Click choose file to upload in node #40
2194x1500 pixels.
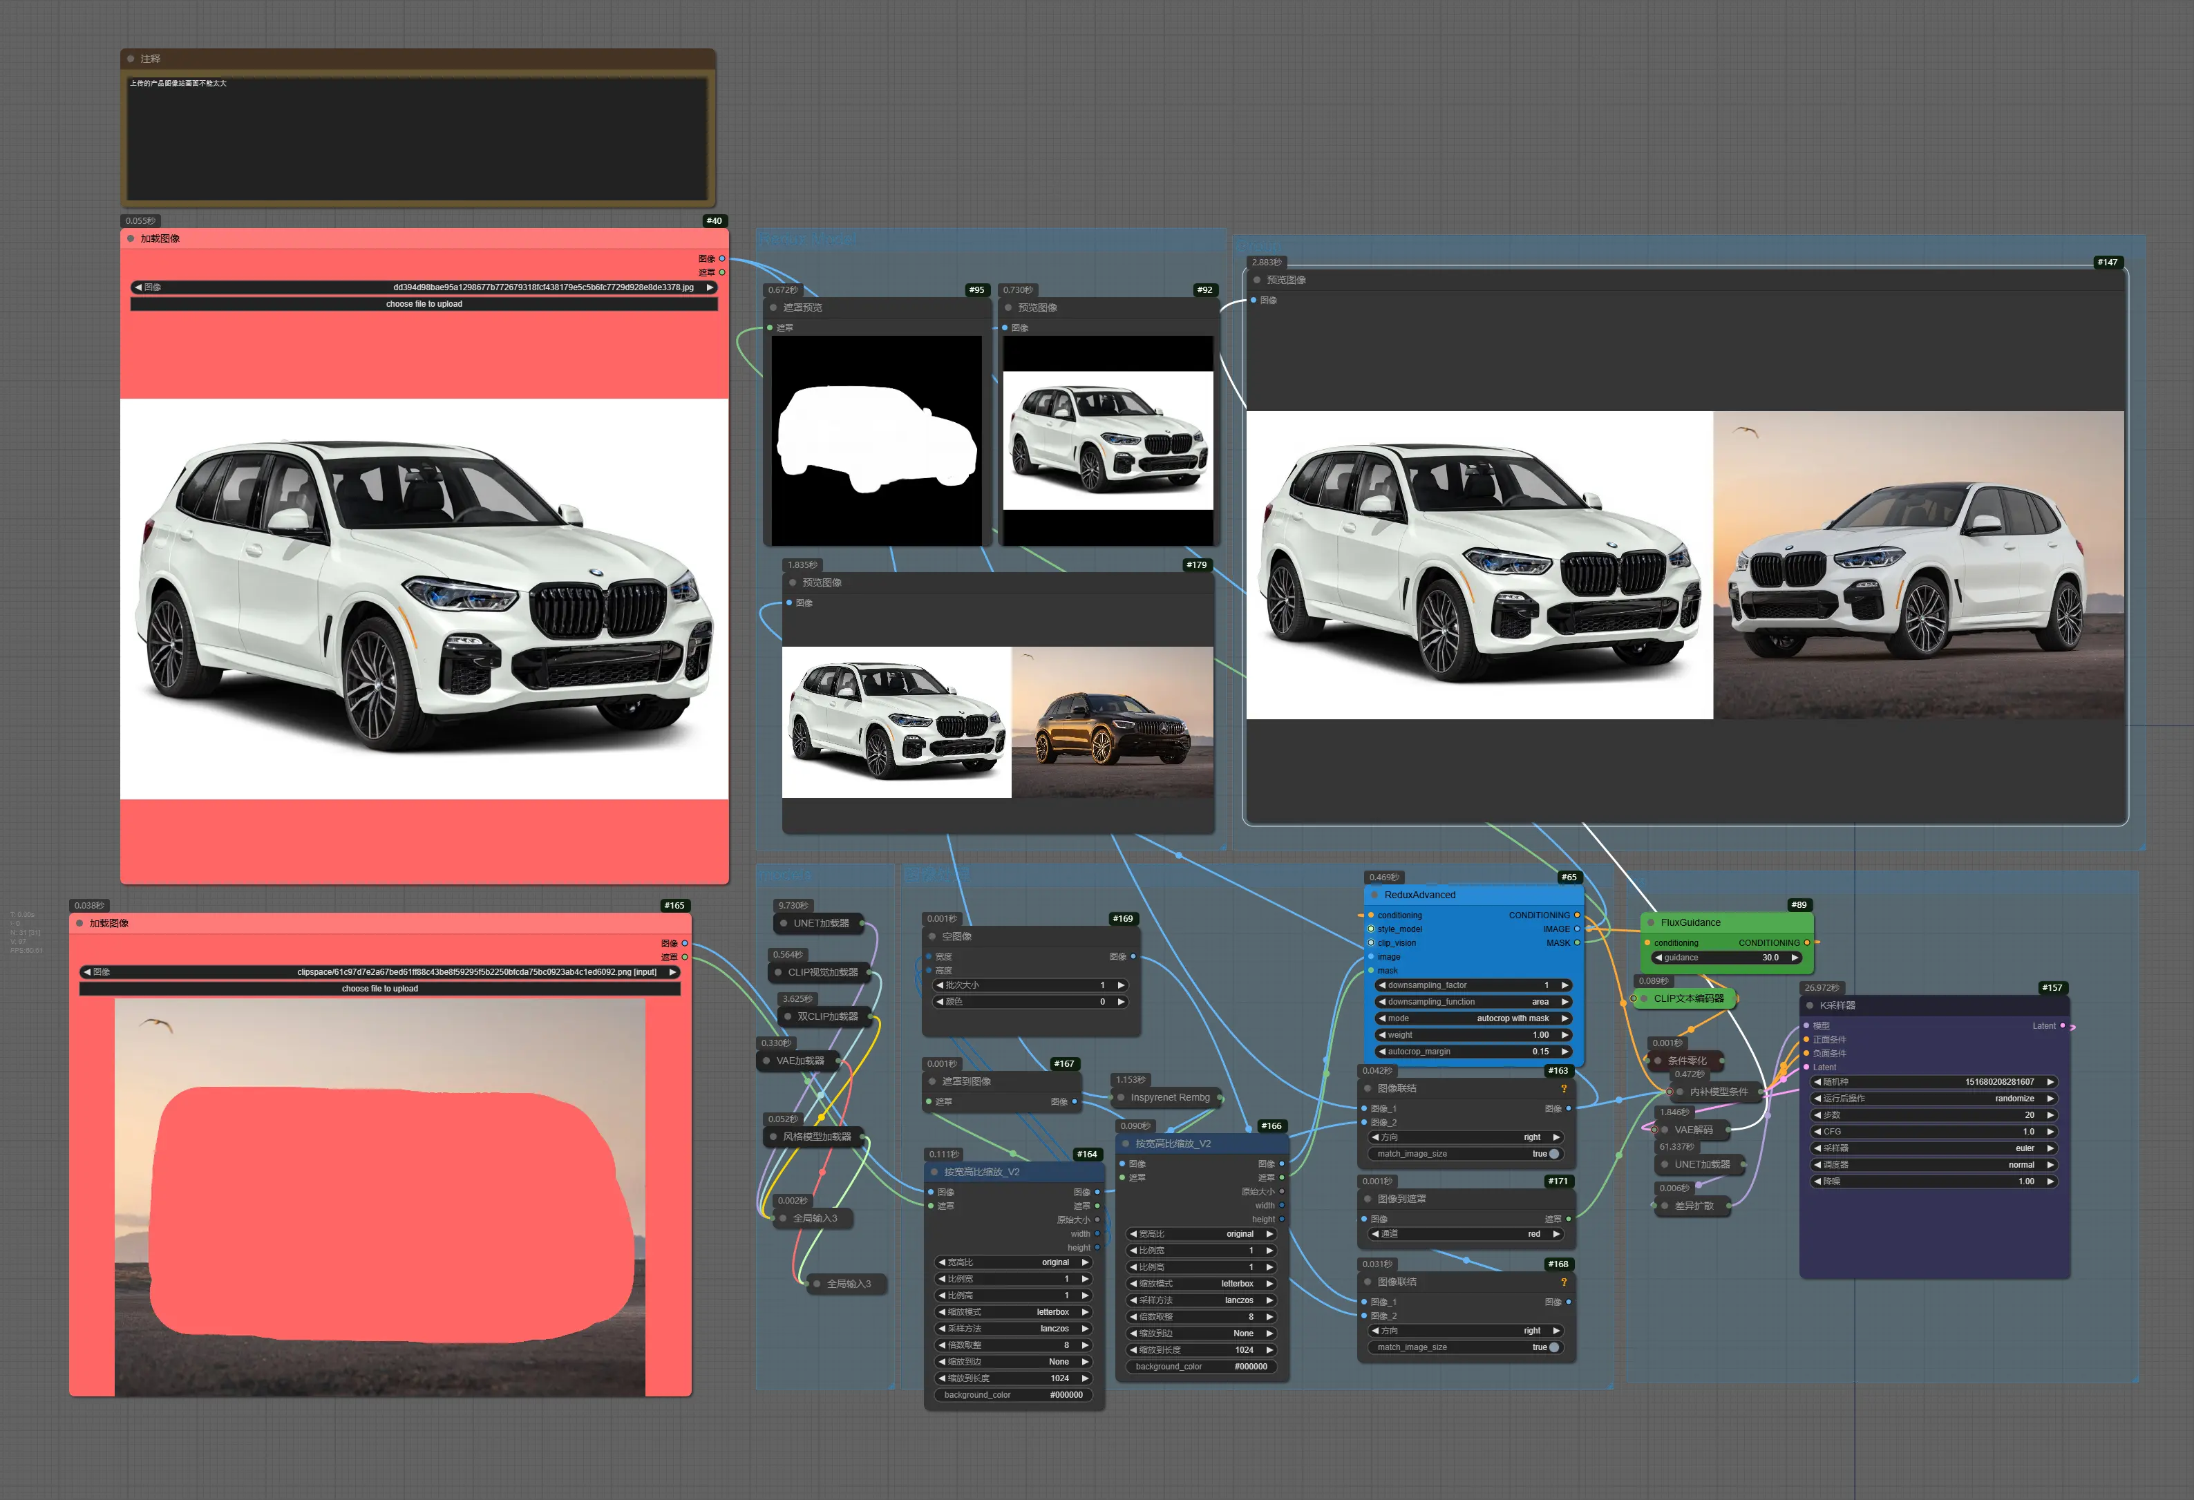(x=424, y=304)
